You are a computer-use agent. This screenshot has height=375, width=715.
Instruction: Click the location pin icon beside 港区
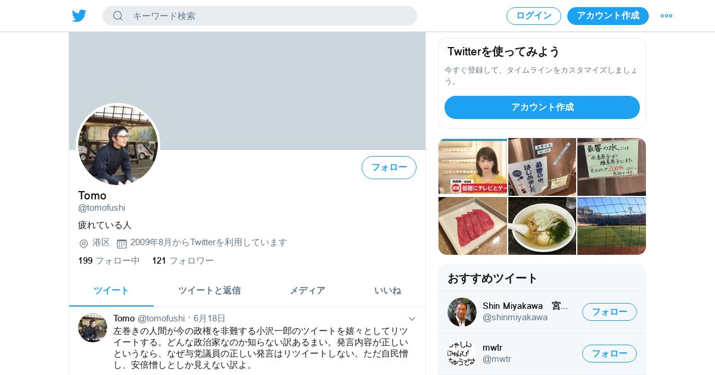83,243
